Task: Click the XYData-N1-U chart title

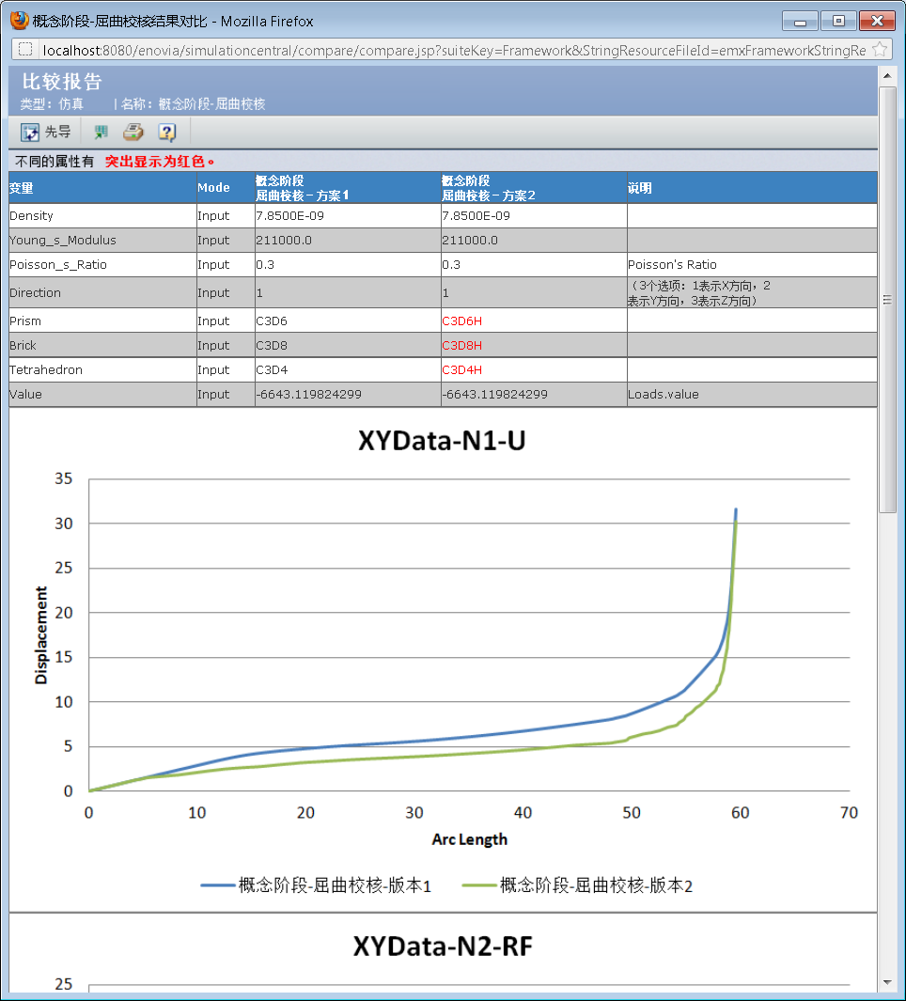Action: coord(442,441)
